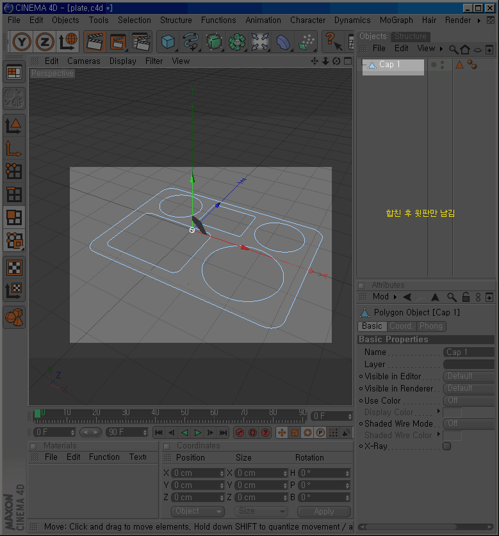Select the Object Axis tool
Screen dimensions: 499x536
point(14,148)
